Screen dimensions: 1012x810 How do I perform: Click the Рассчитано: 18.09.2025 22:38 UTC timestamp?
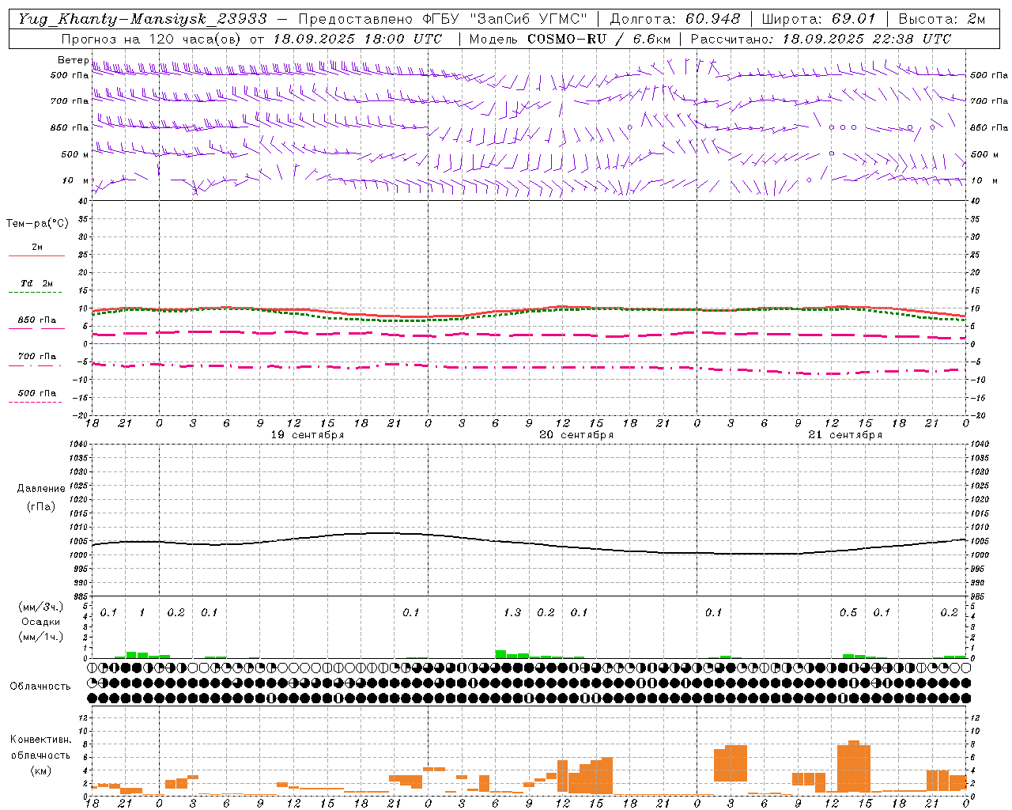(x=821, y=39)
